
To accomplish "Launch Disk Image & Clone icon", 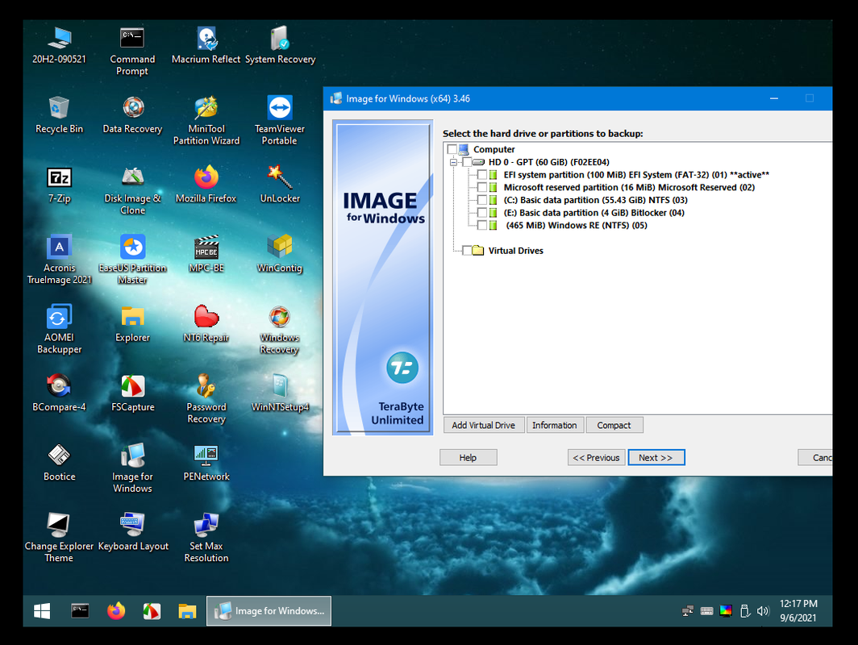I will [132, 190].
